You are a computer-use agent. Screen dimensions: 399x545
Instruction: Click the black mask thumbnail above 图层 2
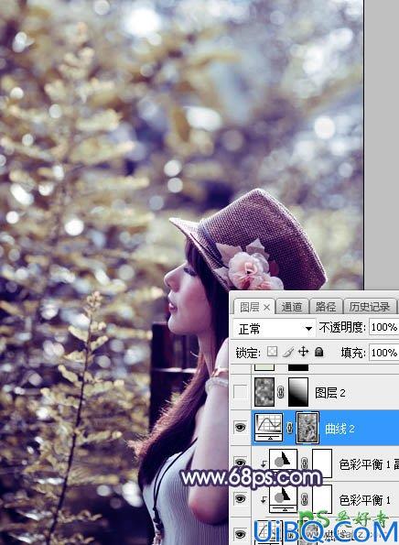coord(298,367)
